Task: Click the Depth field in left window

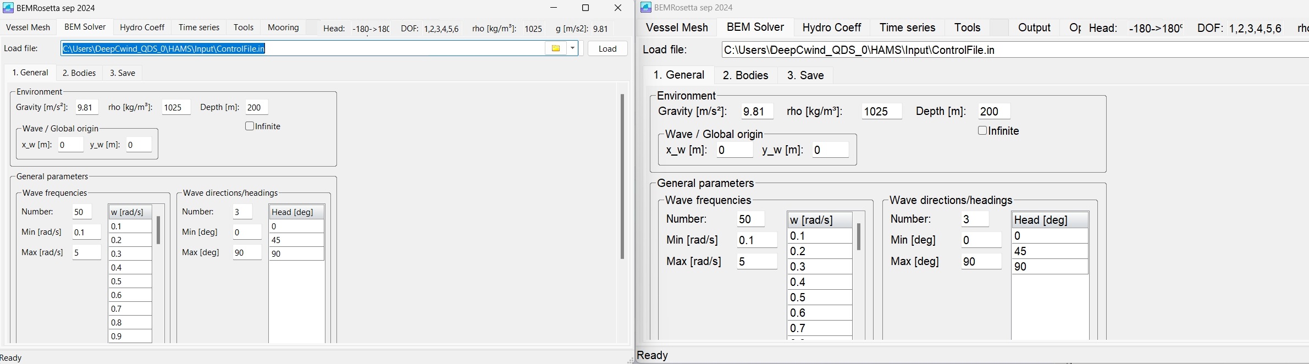Action: tap(256, 107)
